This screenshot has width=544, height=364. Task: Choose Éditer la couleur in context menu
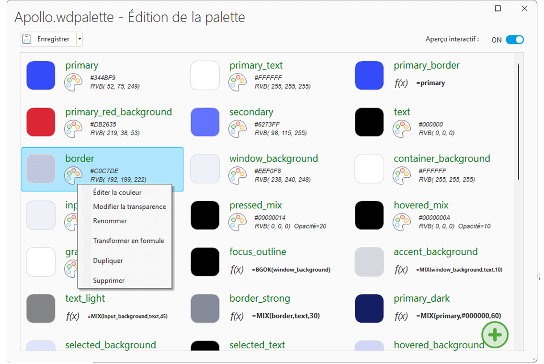(117, 193)
